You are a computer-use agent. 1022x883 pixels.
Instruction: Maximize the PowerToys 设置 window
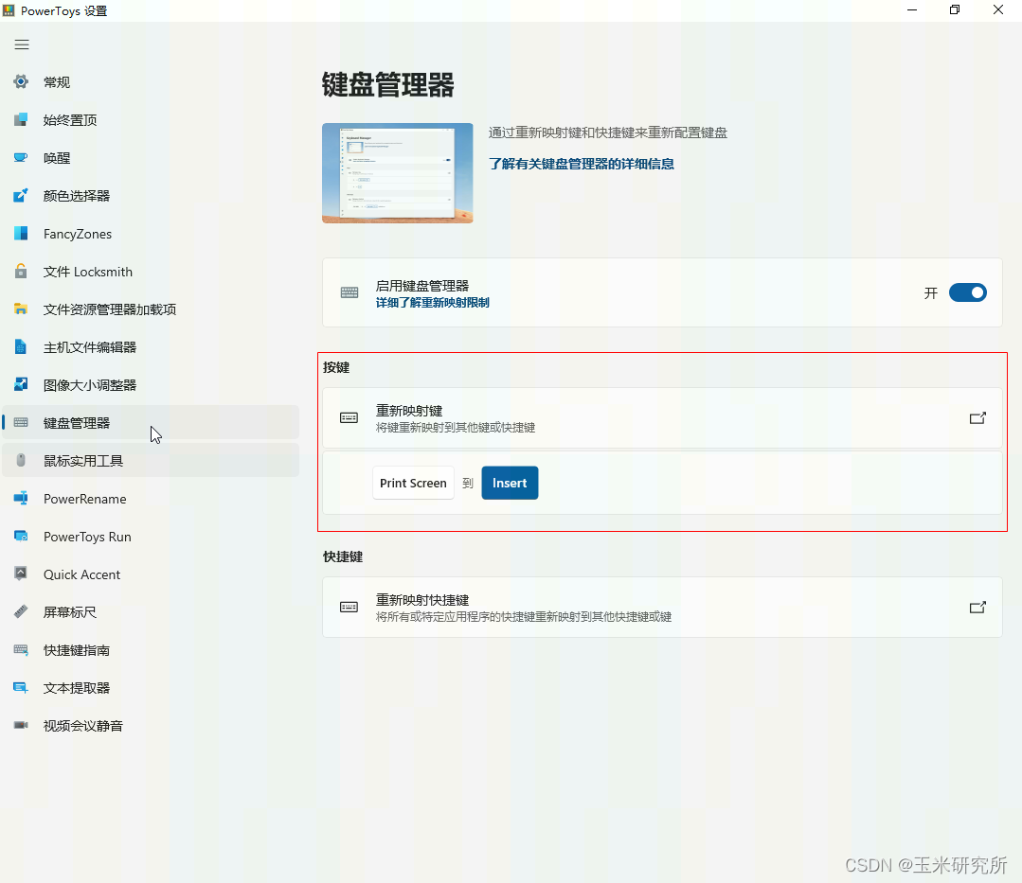point(954,9)
